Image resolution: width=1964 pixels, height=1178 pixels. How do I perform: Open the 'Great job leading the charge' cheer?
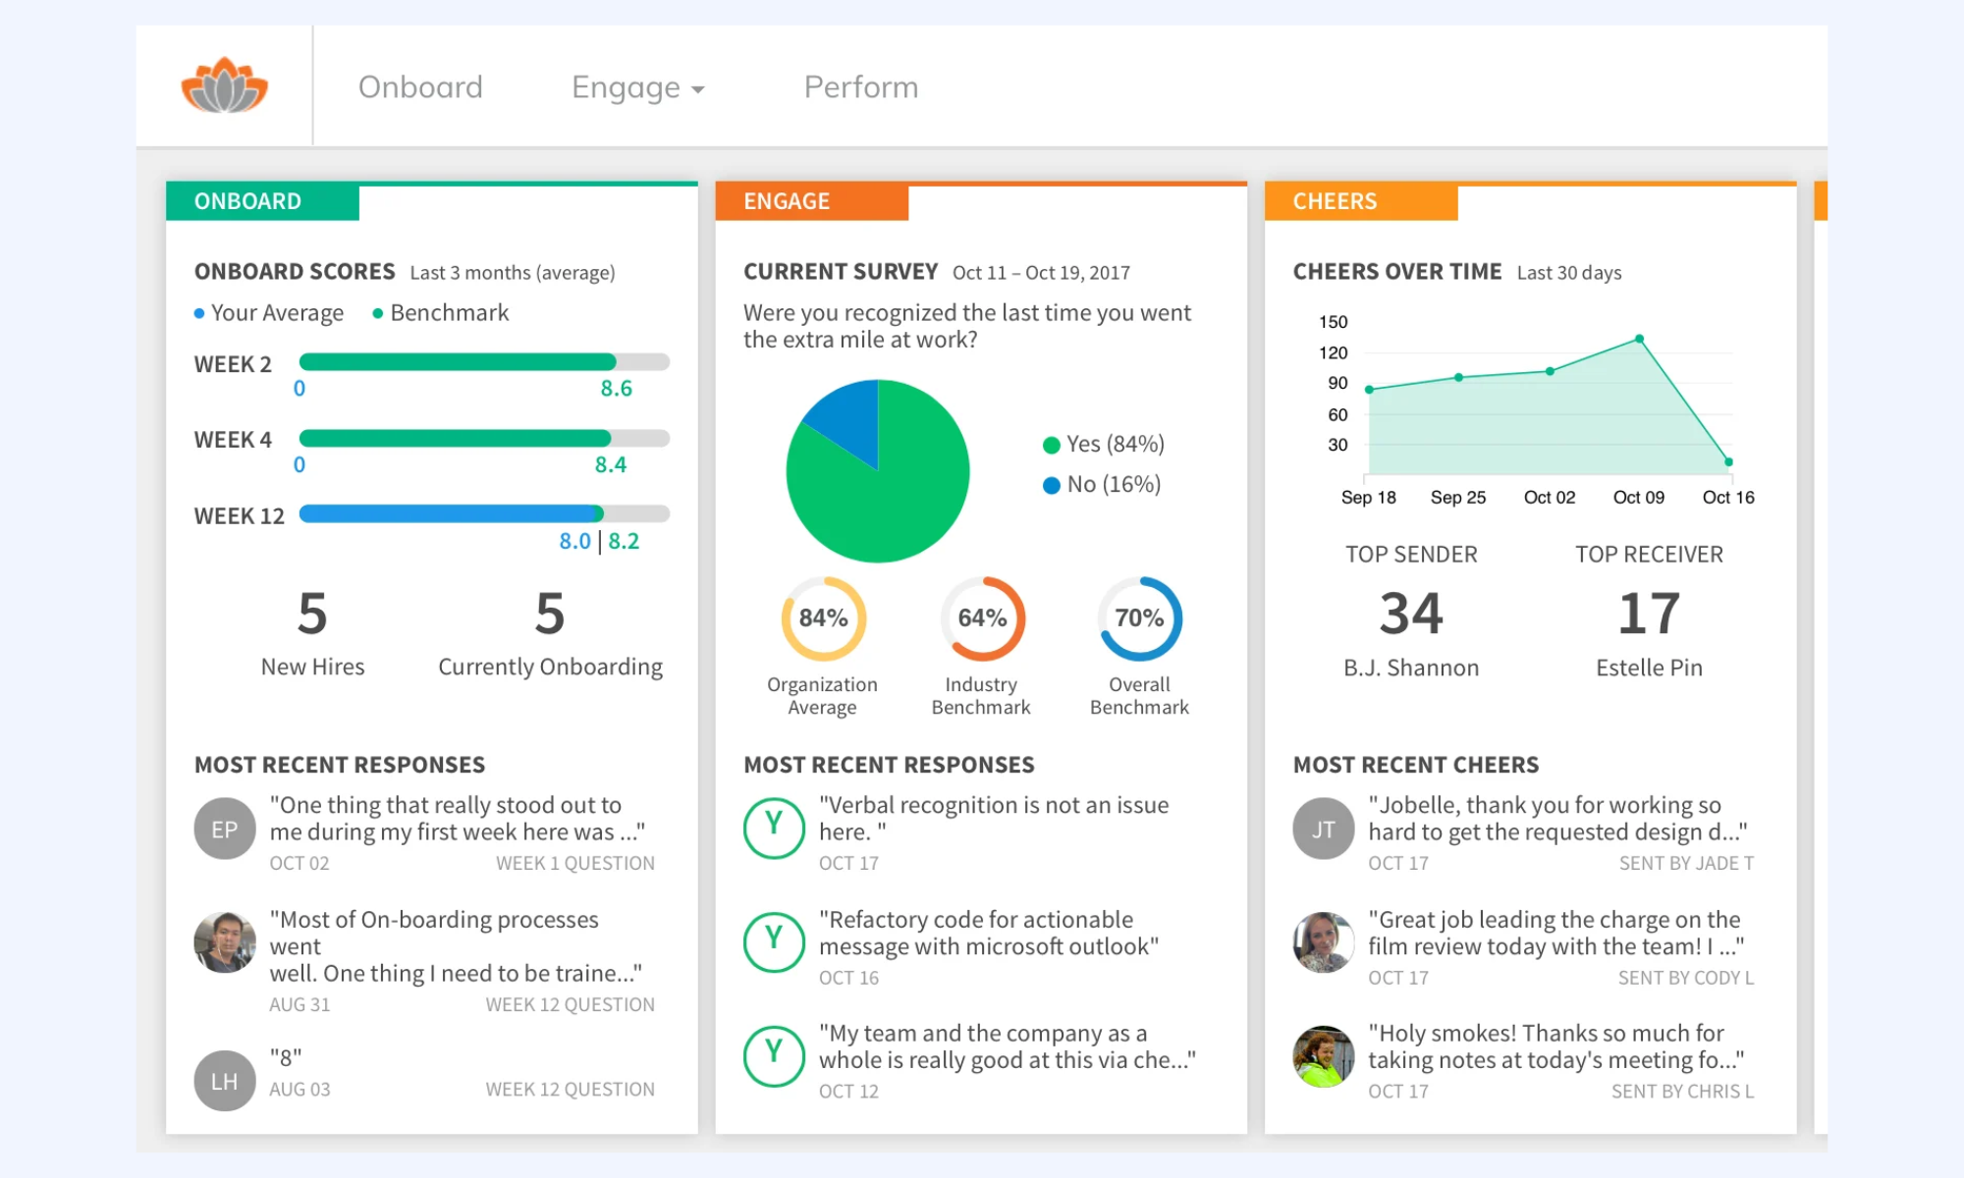[1556, 934]
